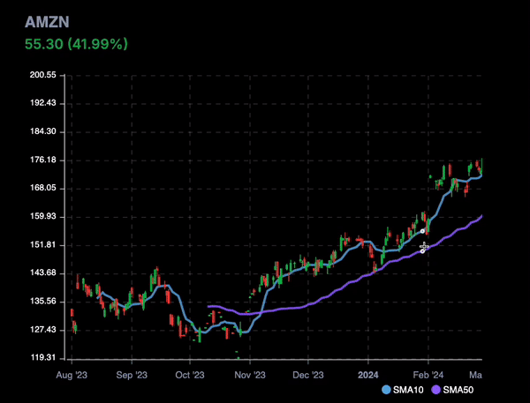
Task: Click the 2024 axis label
Action: click(368, 375)
